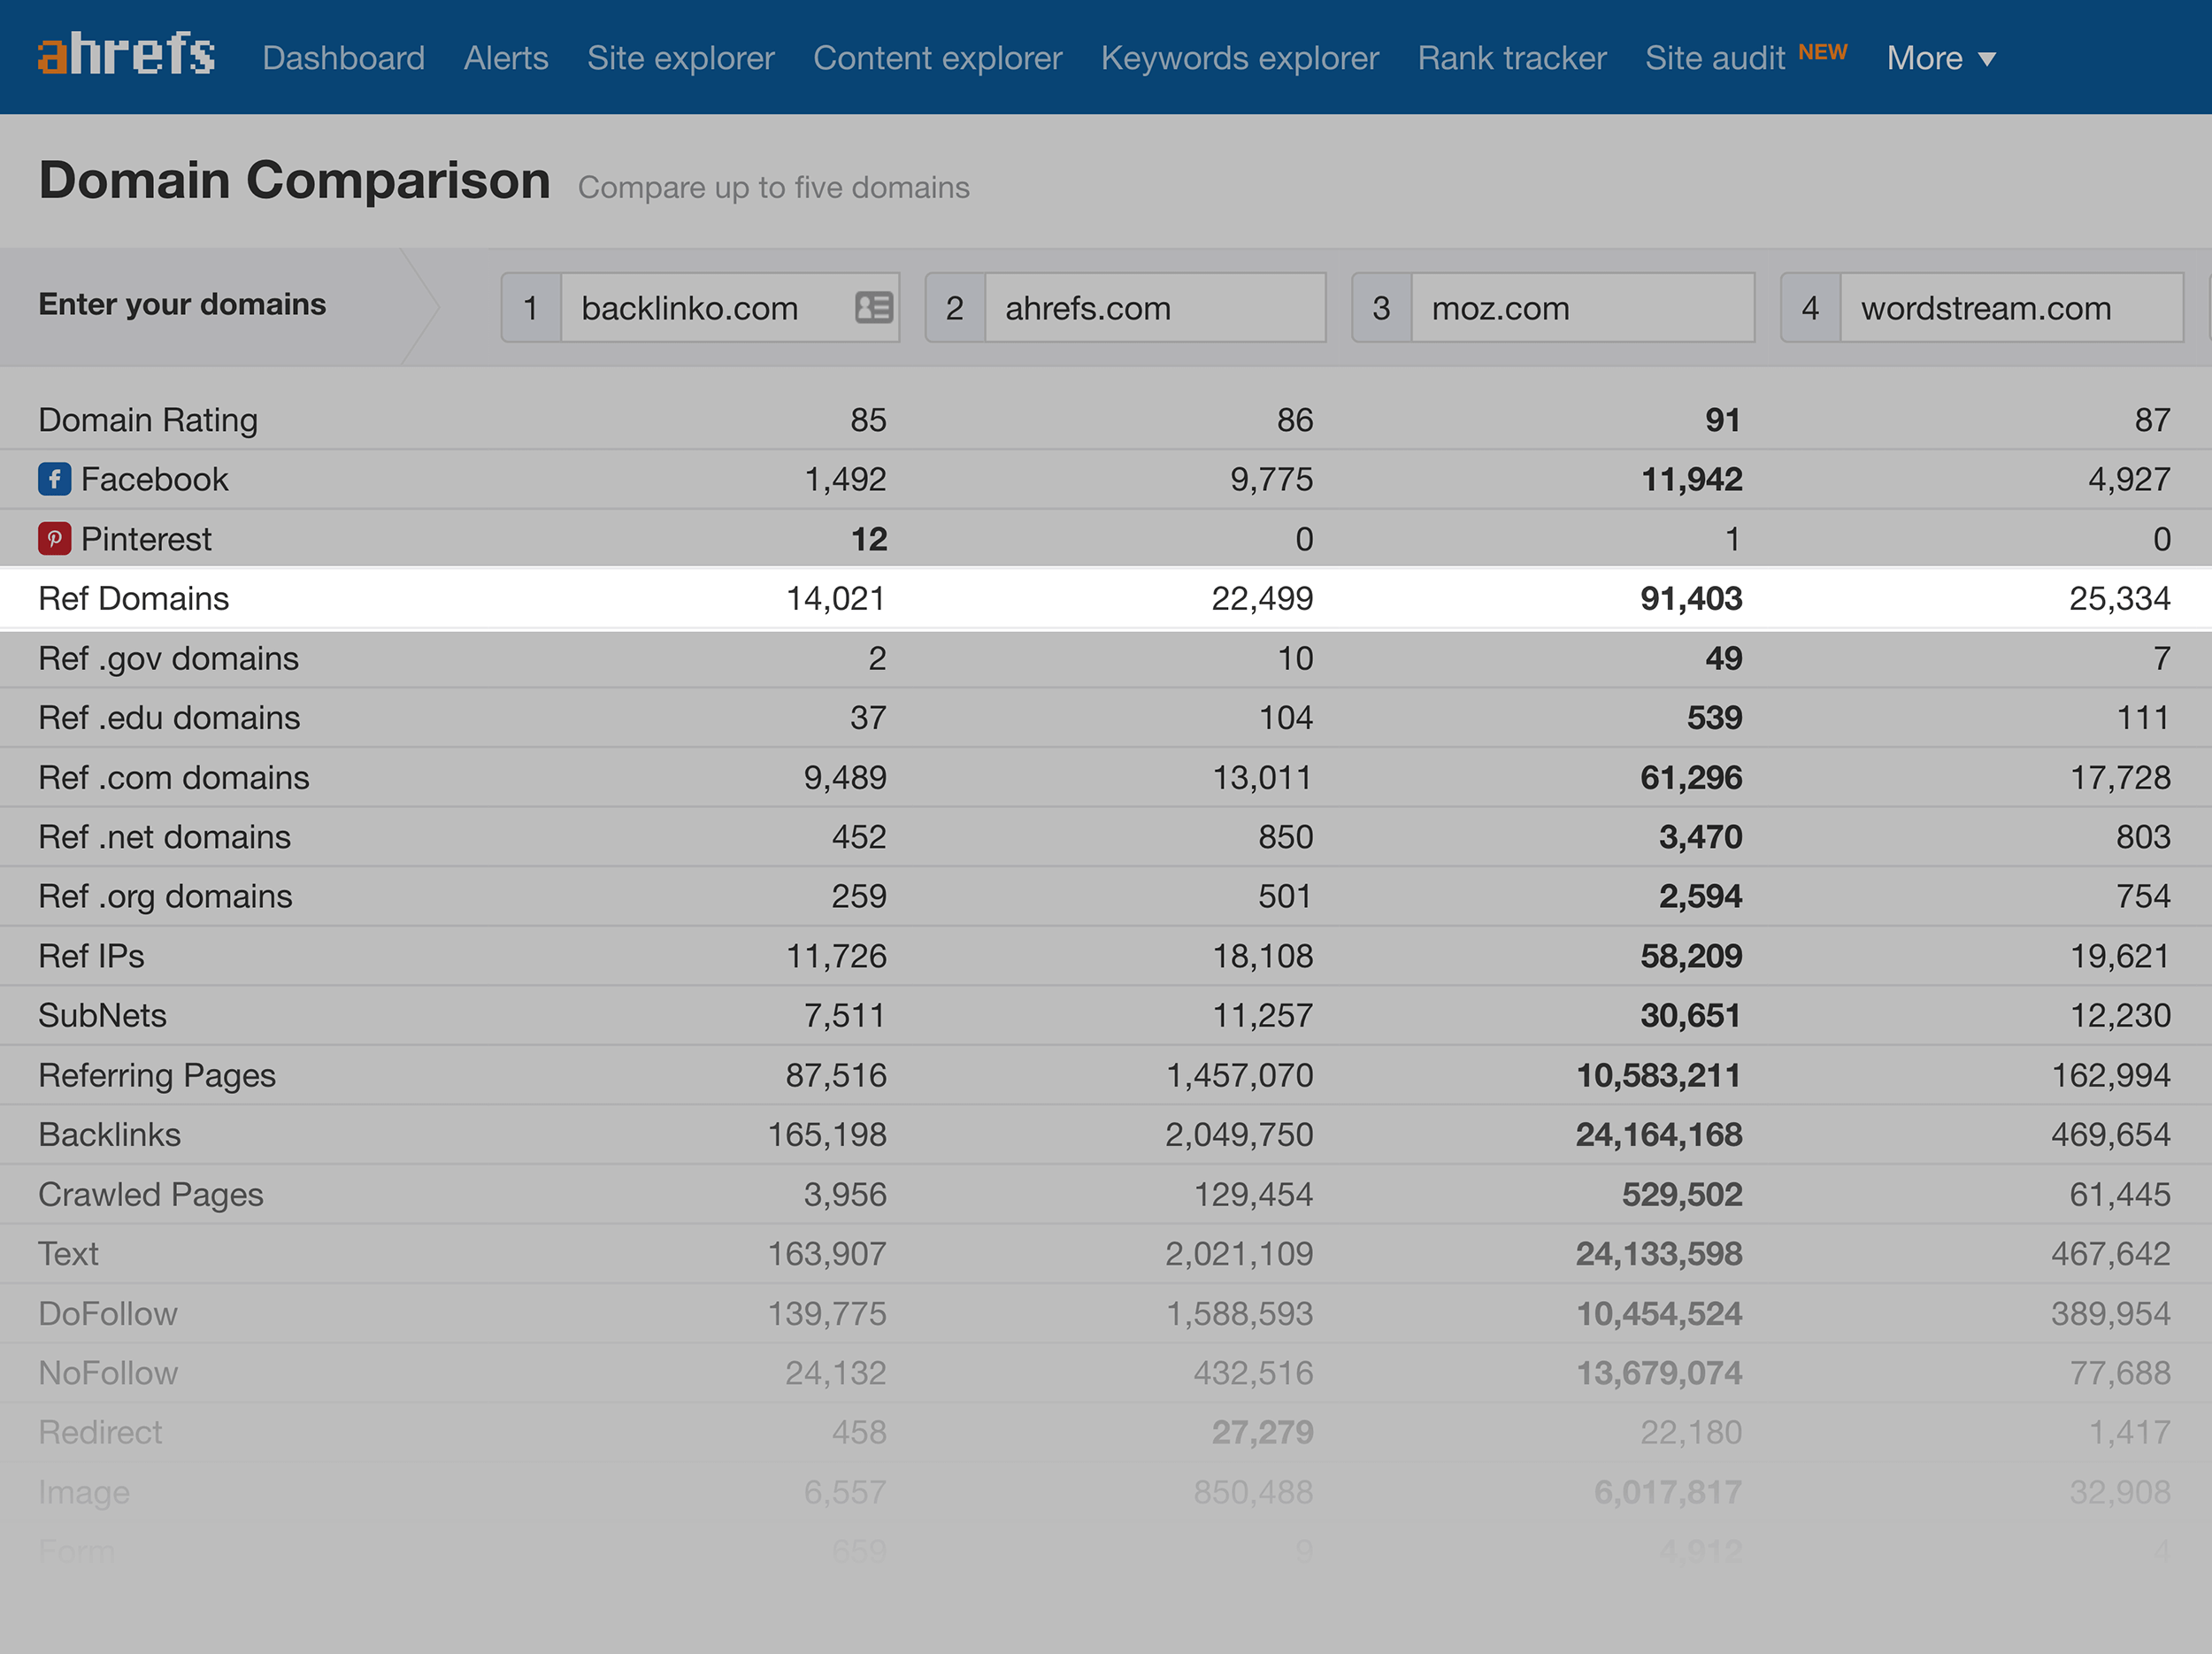Click the Ref .edu domains label
Image resolution: width=2212 pixels, height=1654 pixels.
pyautogui.click(x=169, y=717)
